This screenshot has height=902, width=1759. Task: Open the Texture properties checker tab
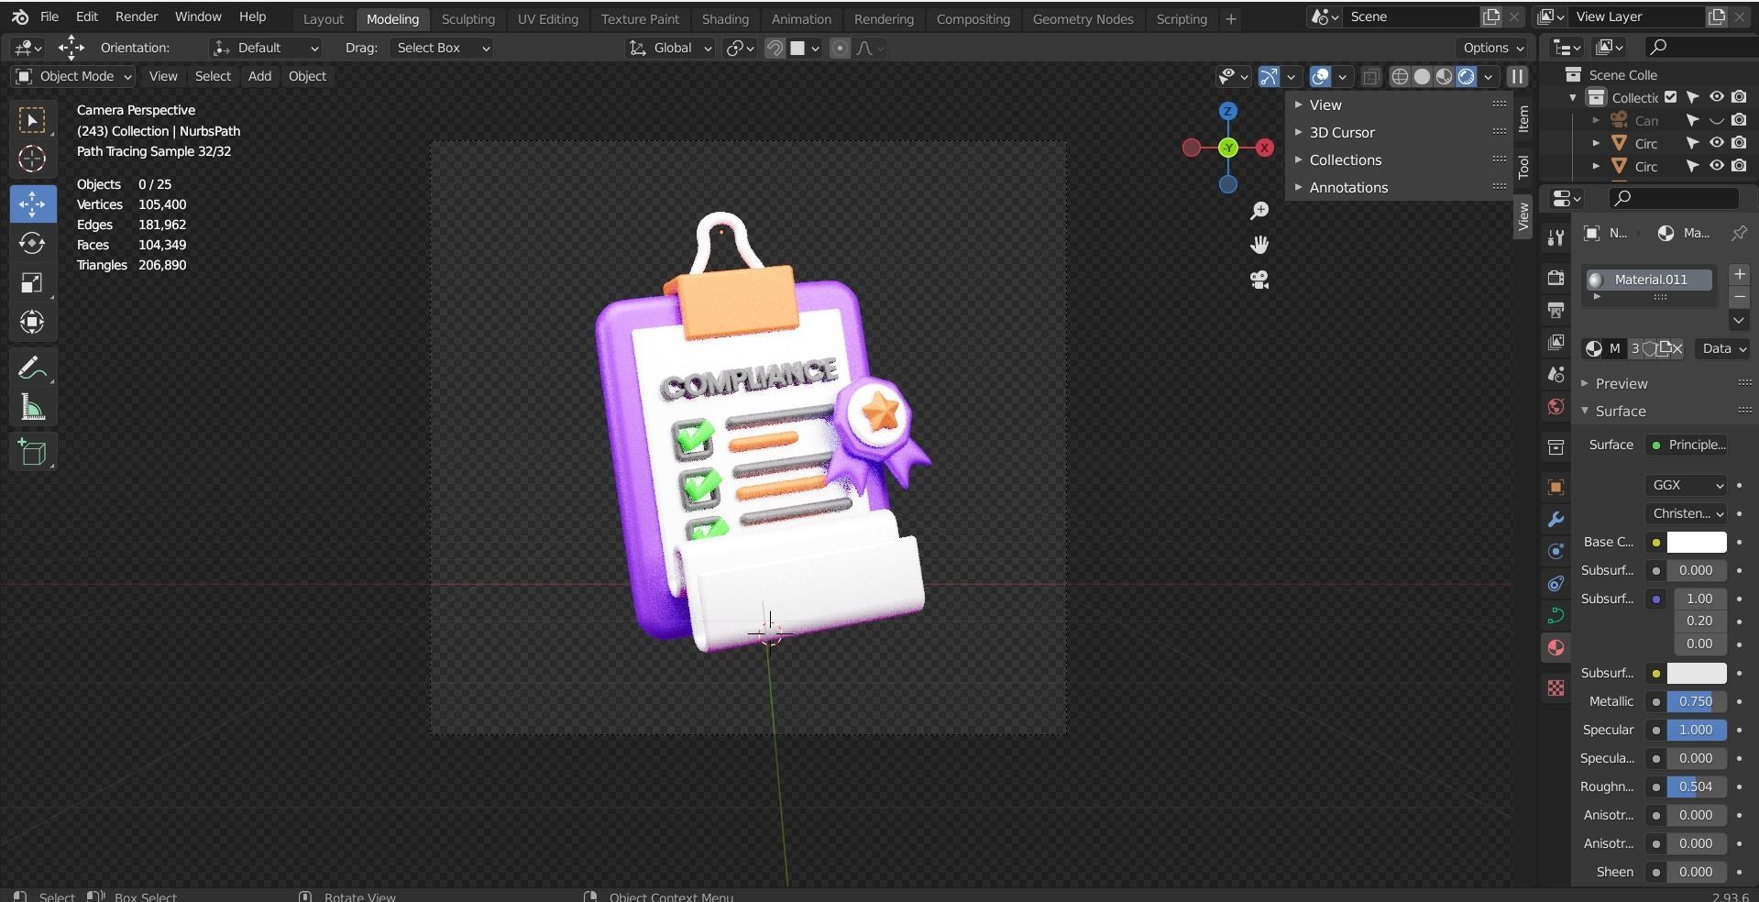coord(1556,687)
